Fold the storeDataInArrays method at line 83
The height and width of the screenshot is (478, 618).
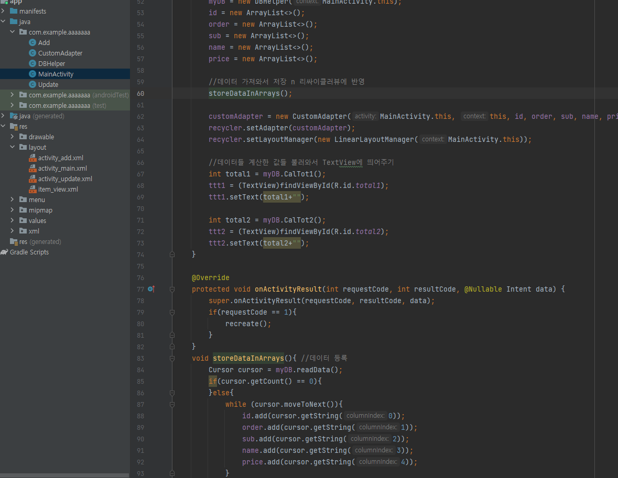point(172,358)
